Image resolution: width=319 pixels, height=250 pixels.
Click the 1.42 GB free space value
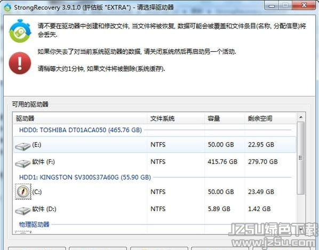point(259,209)
